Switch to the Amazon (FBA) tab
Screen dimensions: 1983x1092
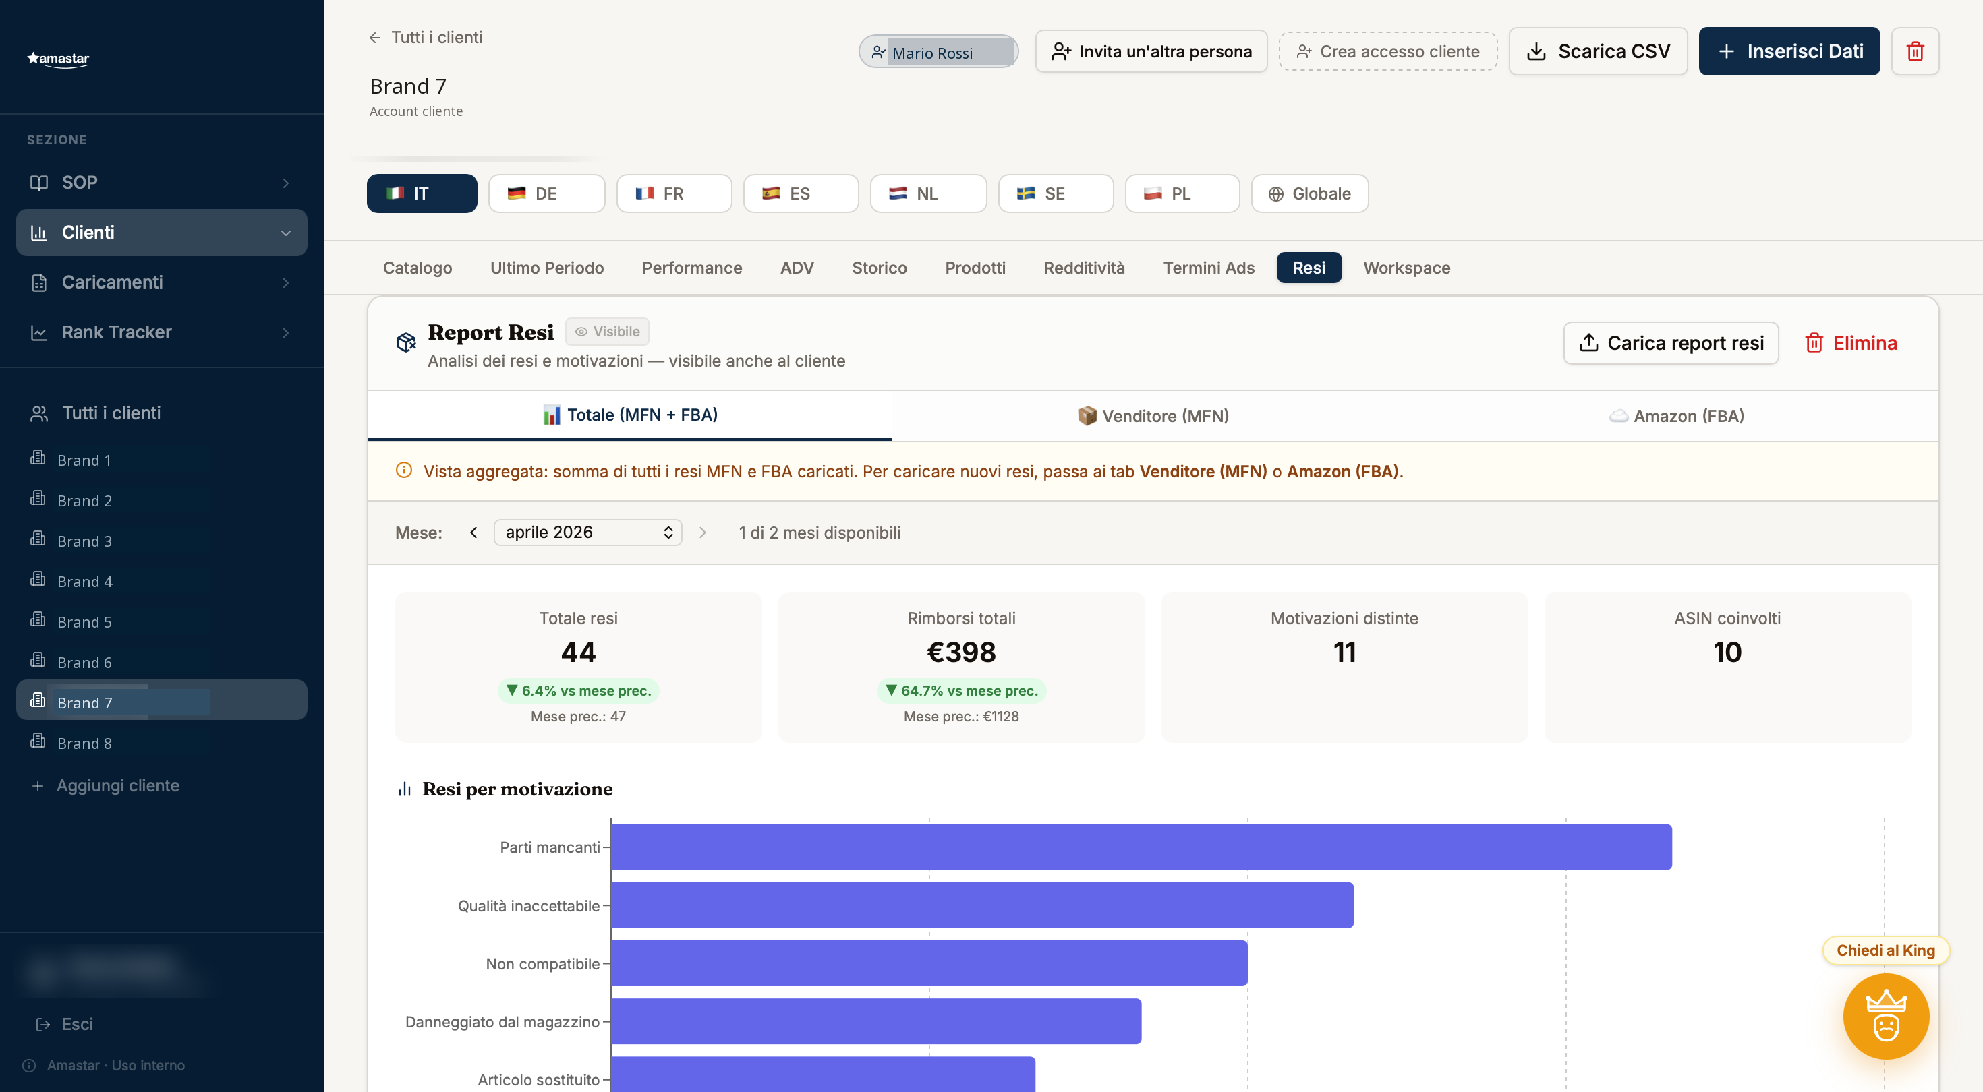tap(1676, 415)
